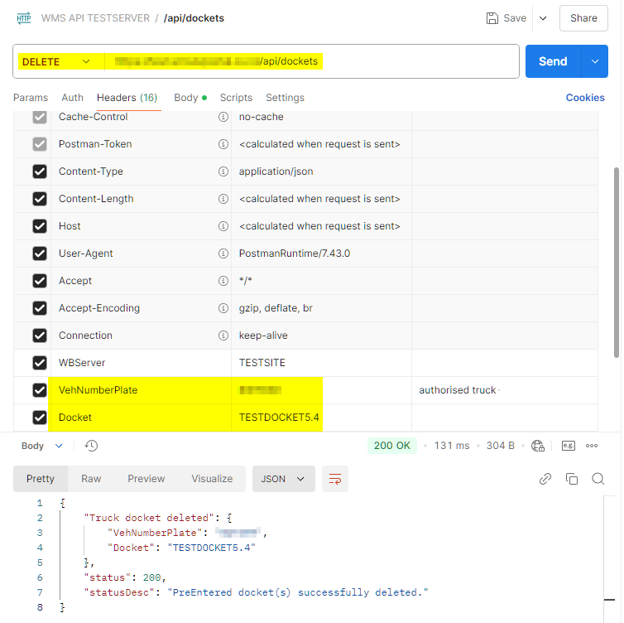The image size is (624, 623).
Task: Toggle the Postman-Token header checkbox
Action: 40,144
